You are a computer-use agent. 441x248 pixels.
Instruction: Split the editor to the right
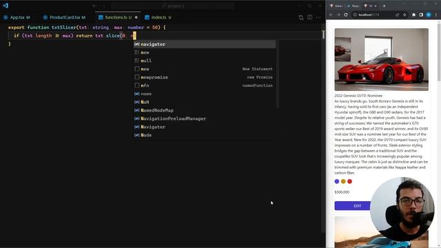click(x=309, y=17)
